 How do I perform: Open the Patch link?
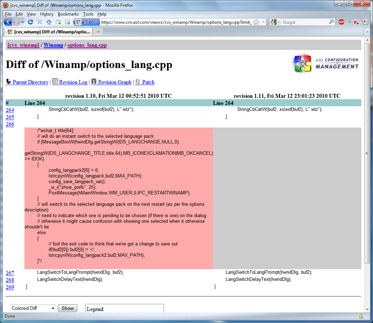(x=148, y=82)
